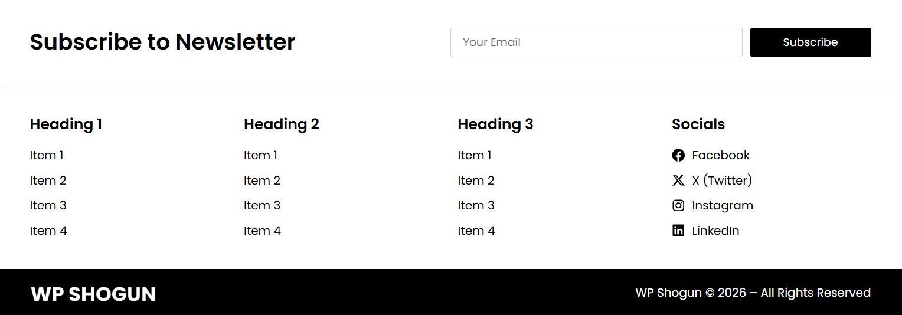Open the Instagram text link
Viewport: 902px width, 315px height.
[723, 205]
